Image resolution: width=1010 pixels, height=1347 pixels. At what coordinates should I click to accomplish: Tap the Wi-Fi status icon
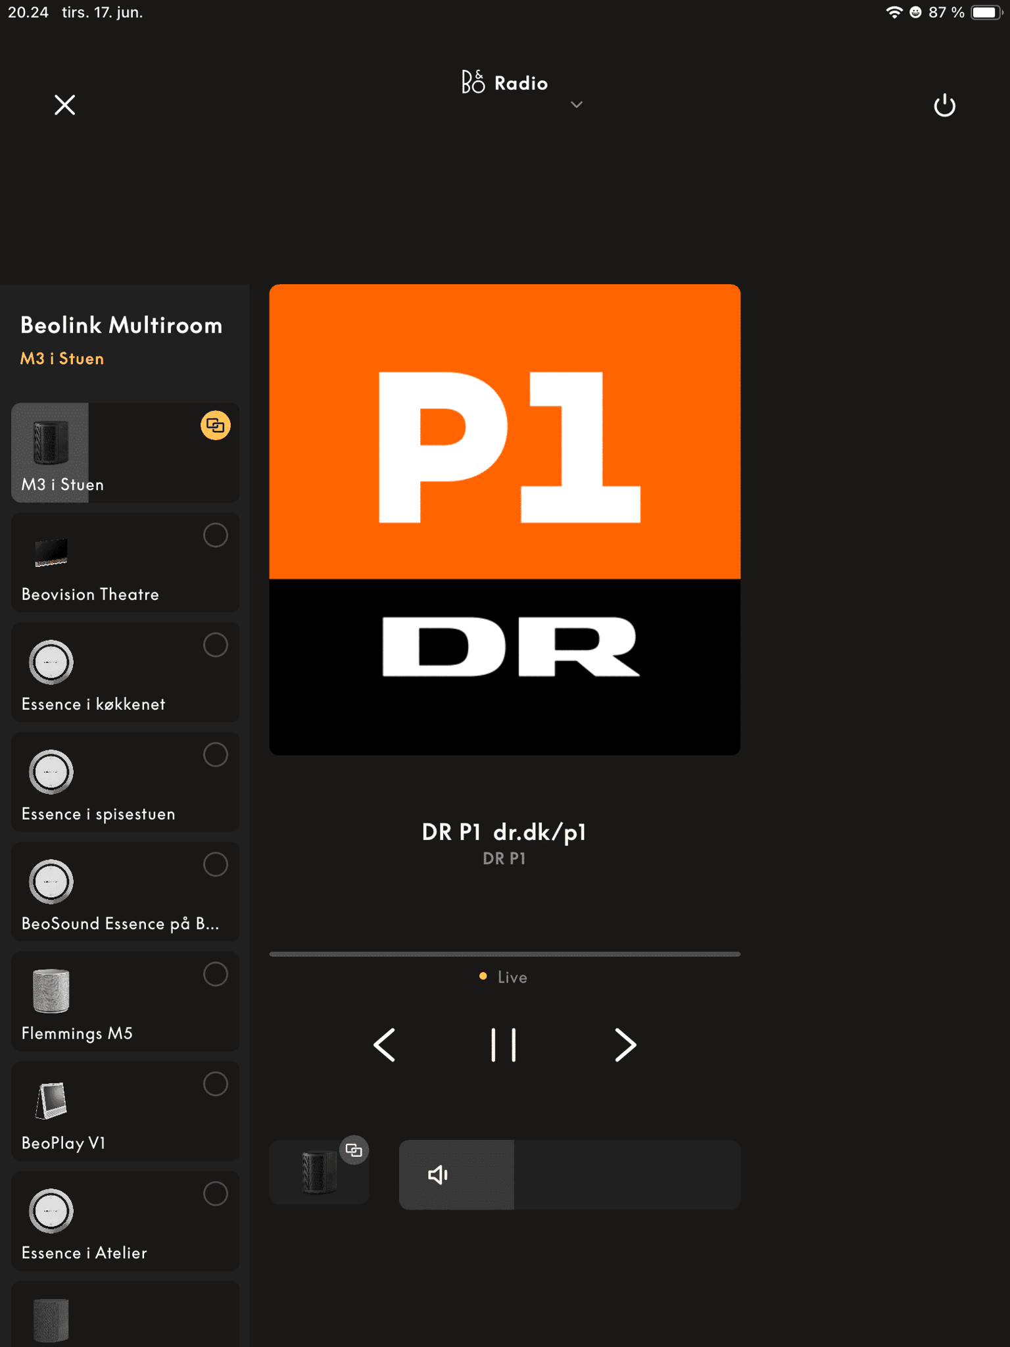[894, 12]
